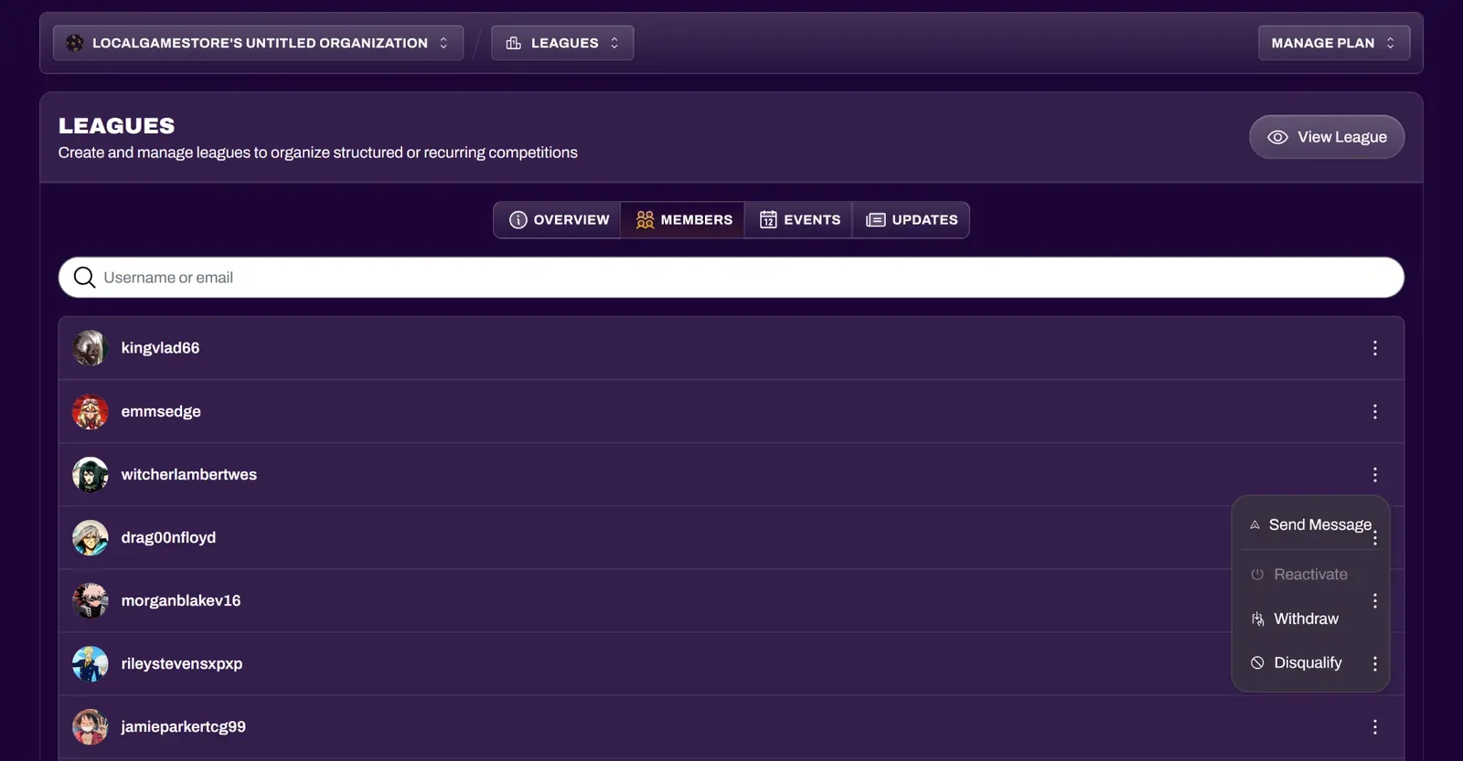This screenshot has height=761, width=1463.
Task: Click the Overview info icon
Action: pyautogui.click(x=518, y=220)
